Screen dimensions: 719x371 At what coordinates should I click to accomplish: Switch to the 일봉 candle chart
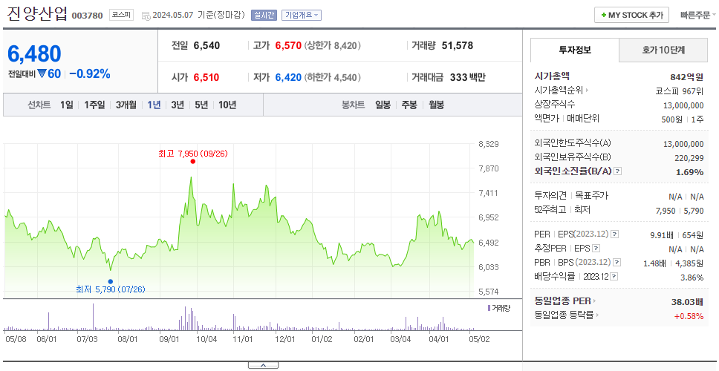383,105
